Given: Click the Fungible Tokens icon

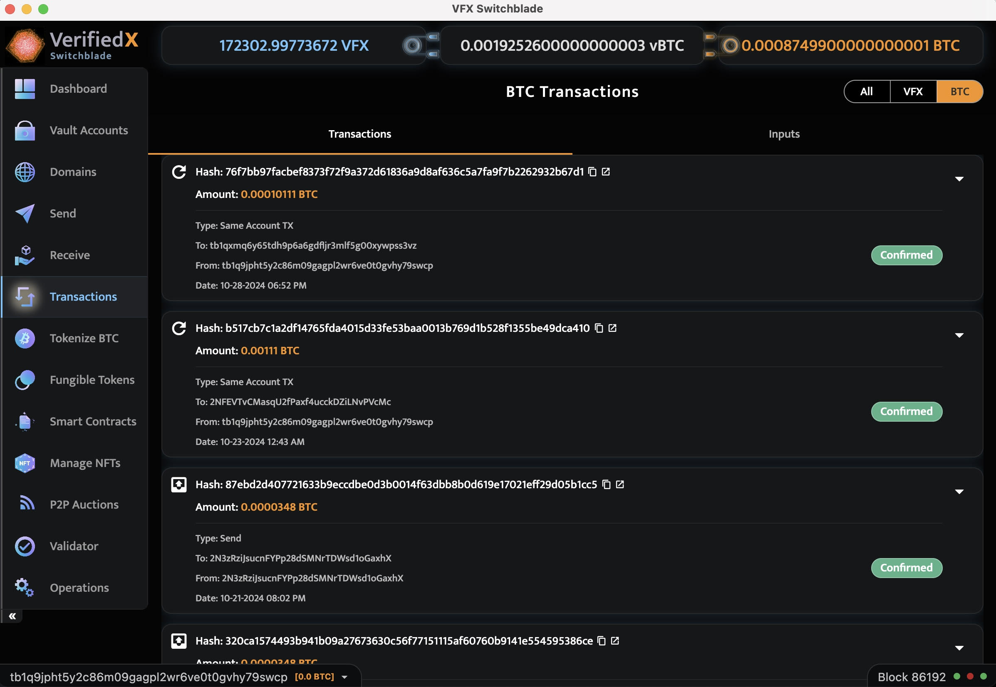Looking at the screenshot, I should 25,380.
